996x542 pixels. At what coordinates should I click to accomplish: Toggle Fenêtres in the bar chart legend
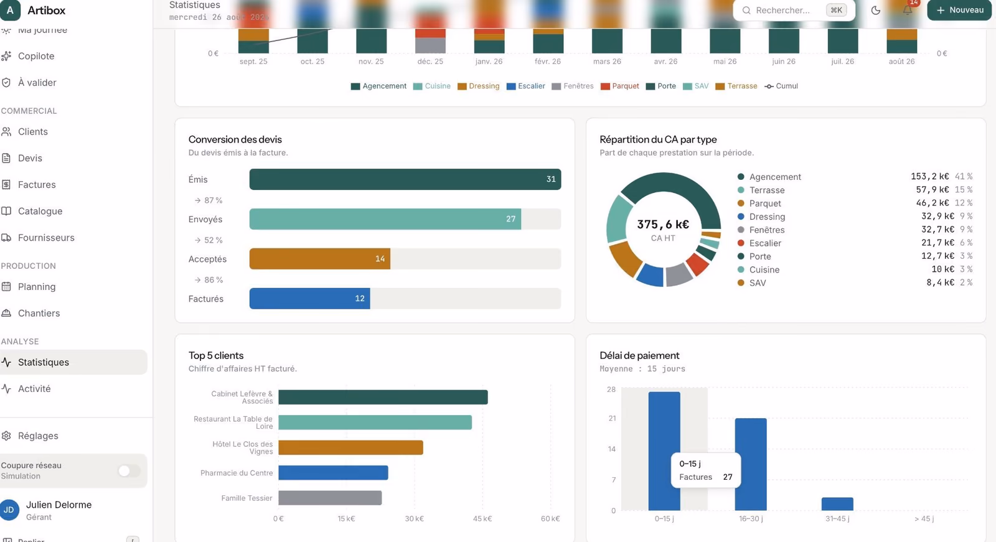click(x=573, y=86)
